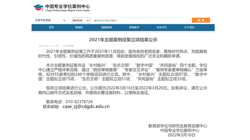The image size is (250, 140).
Task: Open the 案例名称 search type combo box
Action: (x=81, y=20)
